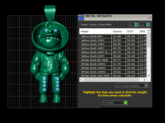165x123 pixels.
Task: Select the Yellow Gold:14KY row
Action: pos(113,44)
